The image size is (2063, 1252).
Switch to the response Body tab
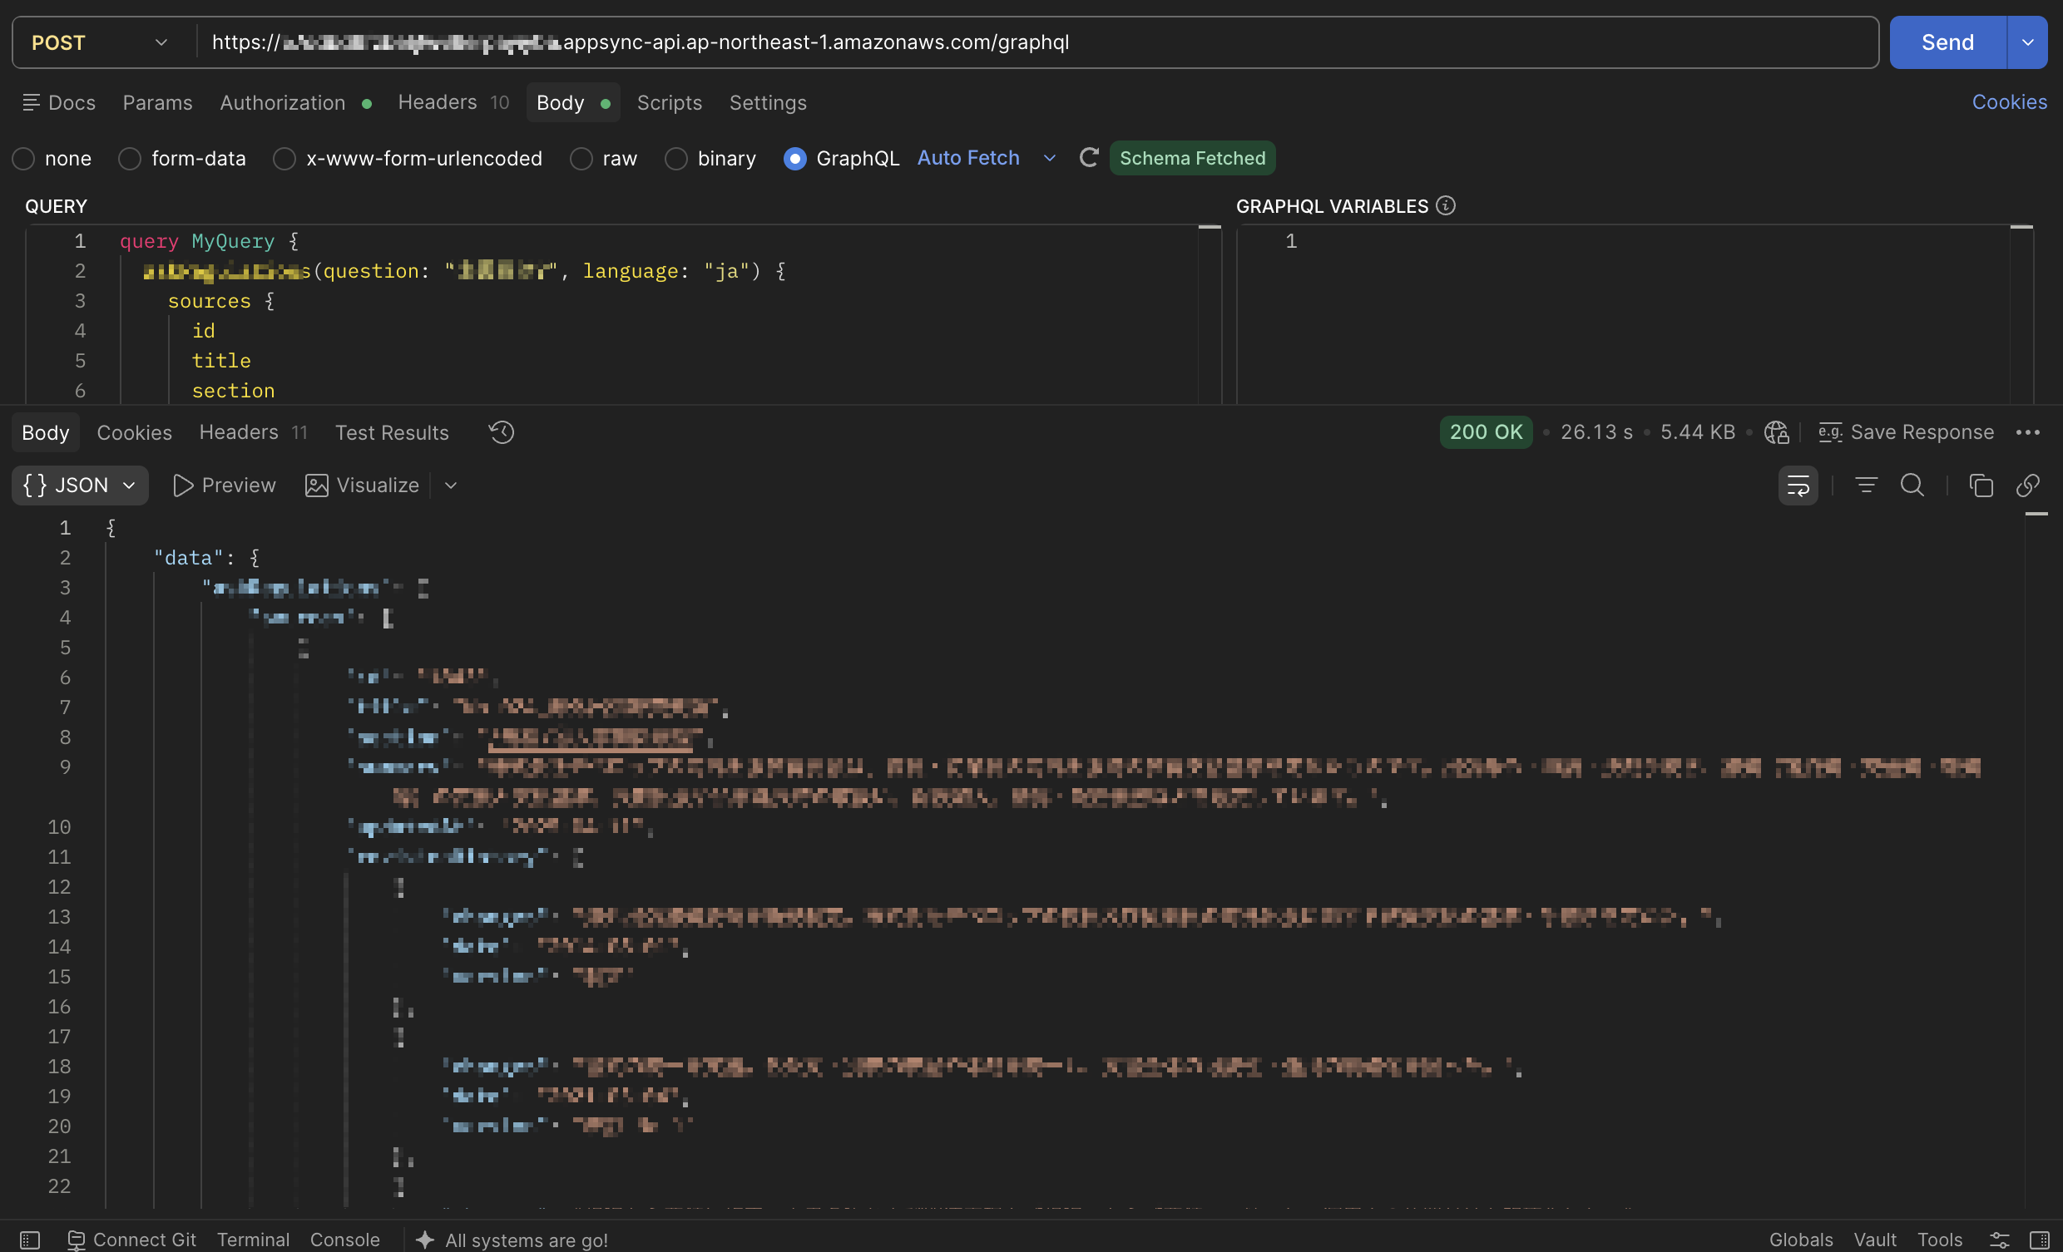45,432
